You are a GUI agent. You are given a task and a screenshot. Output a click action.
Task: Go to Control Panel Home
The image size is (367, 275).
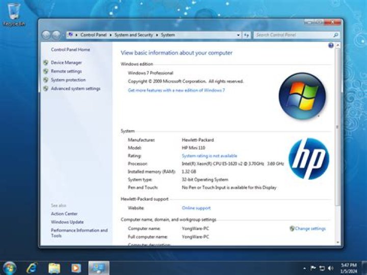pyautogui.click(x=70, y=49)
